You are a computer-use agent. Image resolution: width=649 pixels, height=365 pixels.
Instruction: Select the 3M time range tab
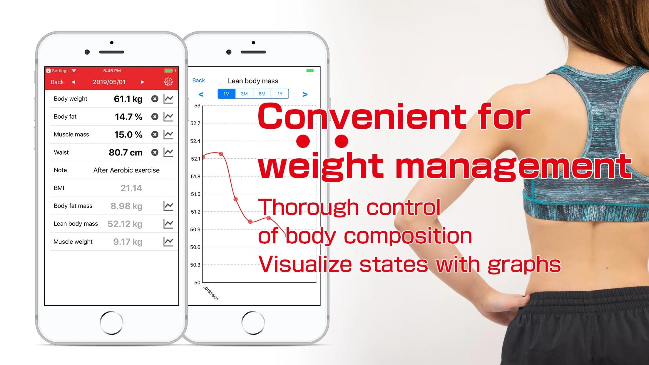point(244,93)
